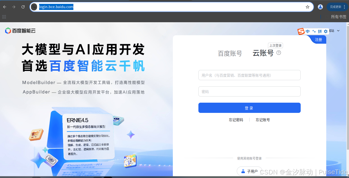Switch to the 云账号 tab
The image size is (349, 178).
coord(263,53)
